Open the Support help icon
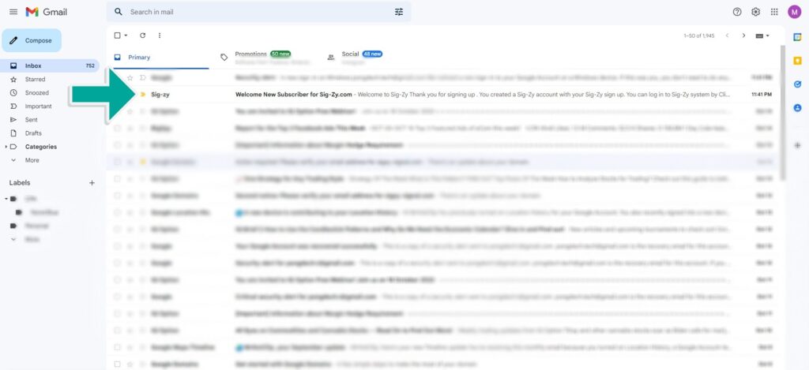Viewport: 809px width, 370px height. [x=737, y=12]
